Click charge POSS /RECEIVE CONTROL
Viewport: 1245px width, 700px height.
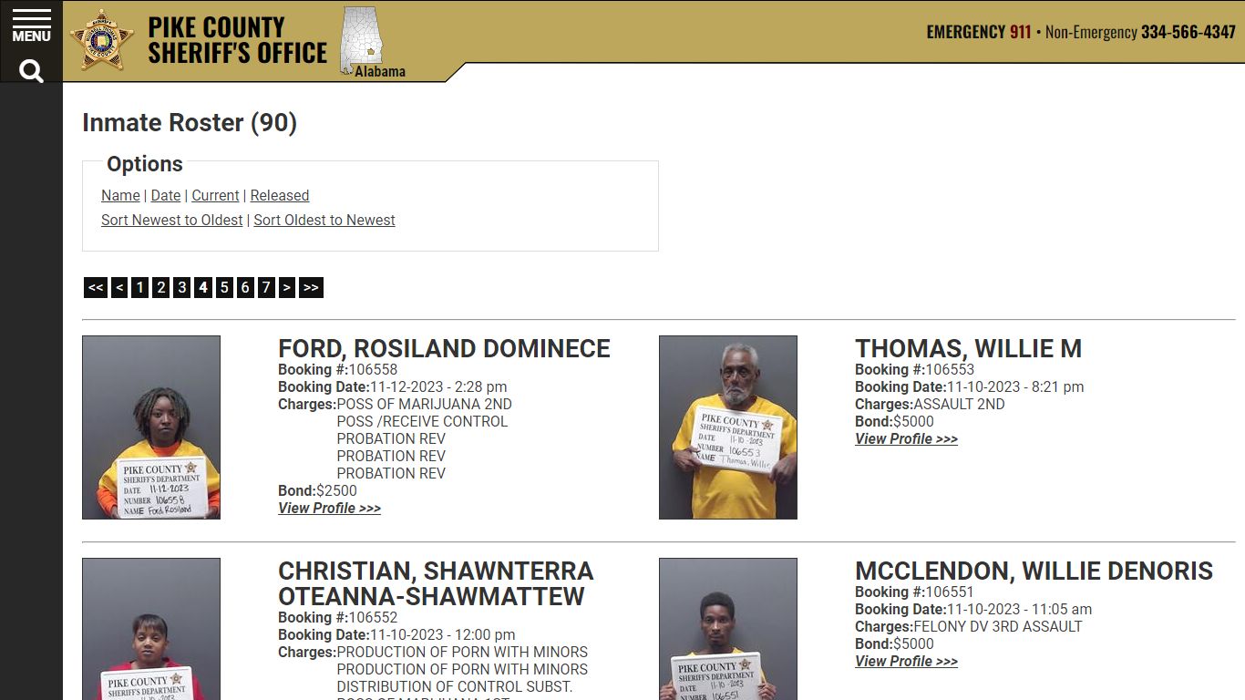[422, 421]
